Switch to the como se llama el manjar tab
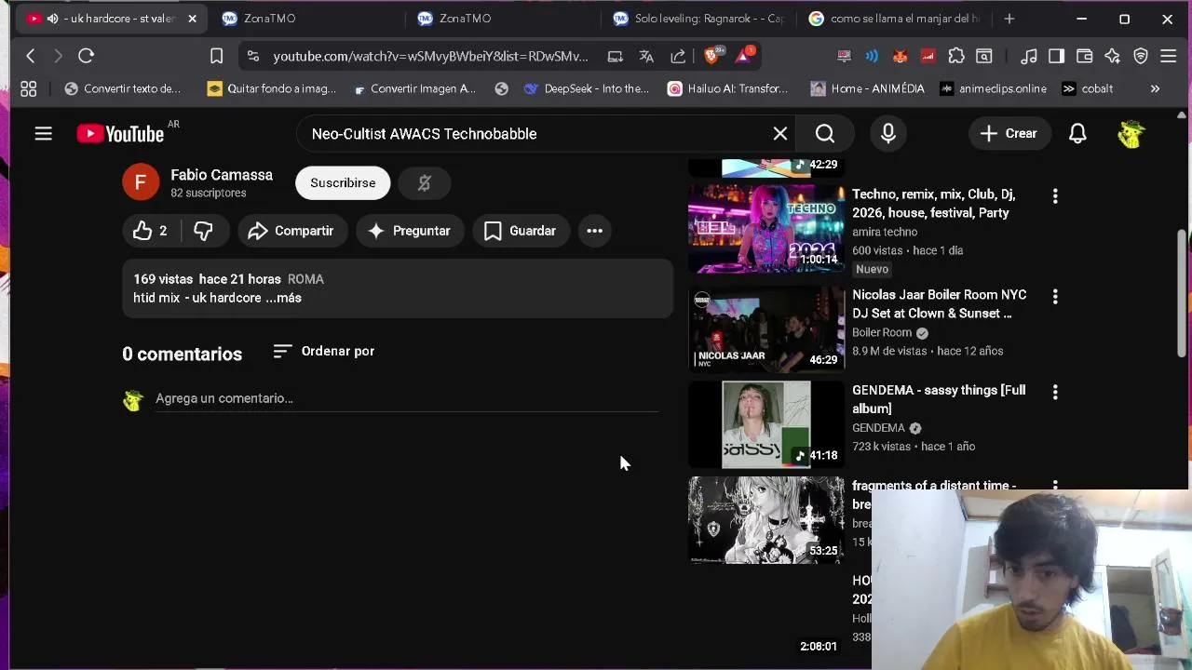1192x670 pixels. pos(893,19)
